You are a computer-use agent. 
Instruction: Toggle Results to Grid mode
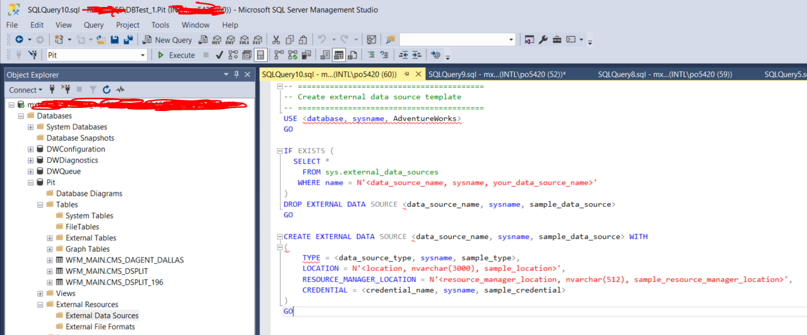tap(339, 55)
